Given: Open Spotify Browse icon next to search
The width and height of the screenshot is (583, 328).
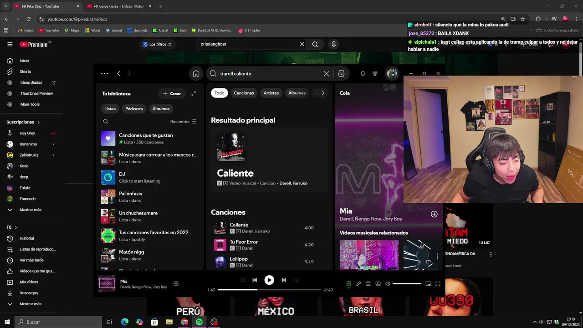Looking at the screenshot, I should (x=341, y=73).
